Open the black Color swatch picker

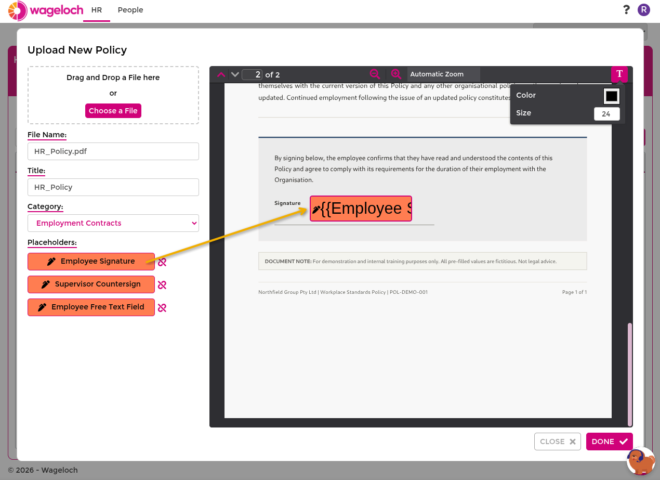[612, 96]
